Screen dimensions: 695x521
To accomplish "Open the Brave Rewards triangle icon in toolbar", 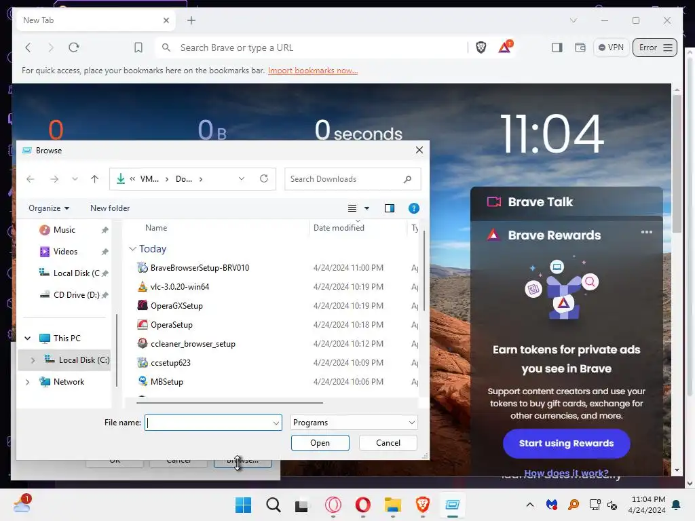I will [505, 47].
